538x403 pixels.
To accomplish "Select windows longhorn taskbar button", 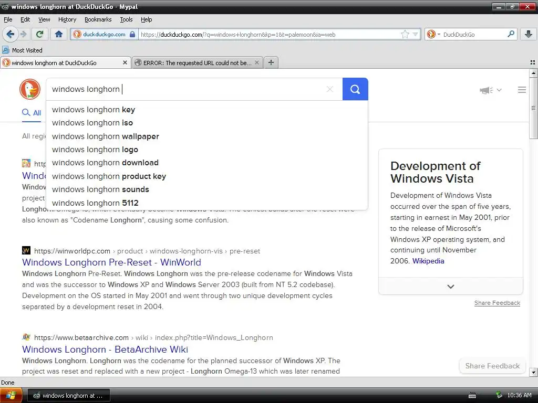I will tap(69, 396).
